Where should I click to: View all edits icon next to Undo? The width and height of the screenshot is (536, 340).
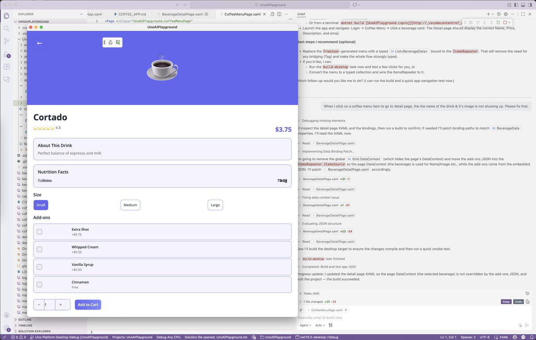(x=528, y=302)
